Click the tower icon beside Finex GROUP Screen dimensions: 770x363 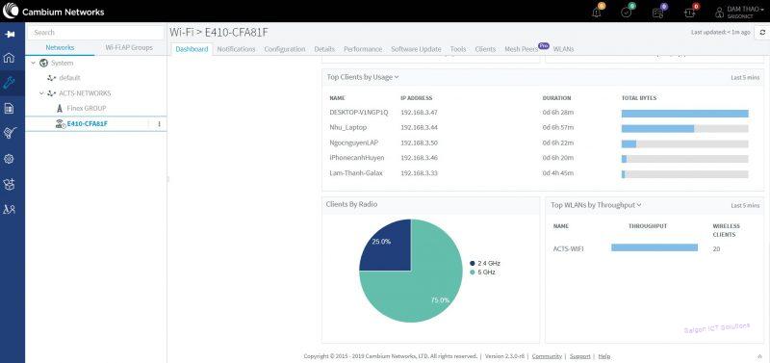tap(60, 108)
